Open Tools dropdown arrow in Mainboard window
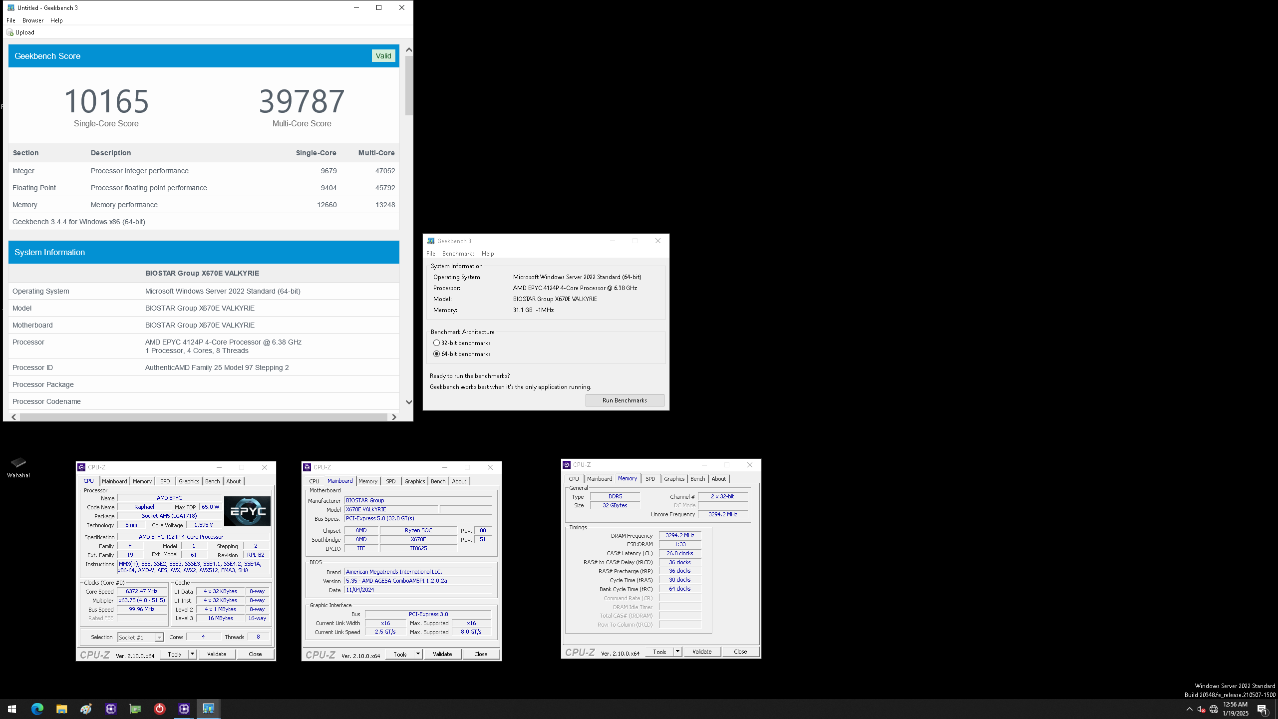 (x=418, y=654)
